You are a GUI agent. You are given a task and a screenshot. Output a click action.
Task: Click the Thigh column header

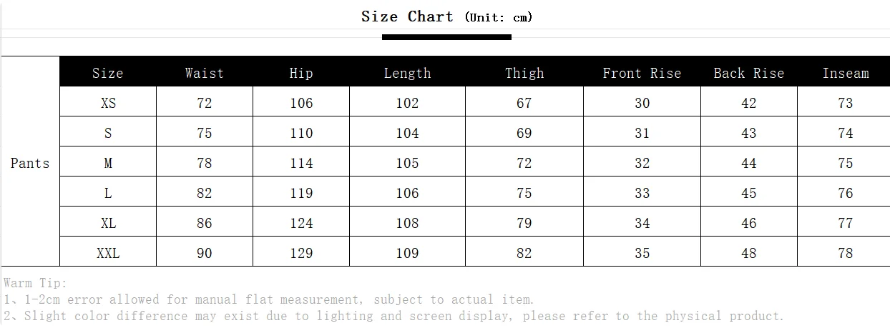[524, 73]
